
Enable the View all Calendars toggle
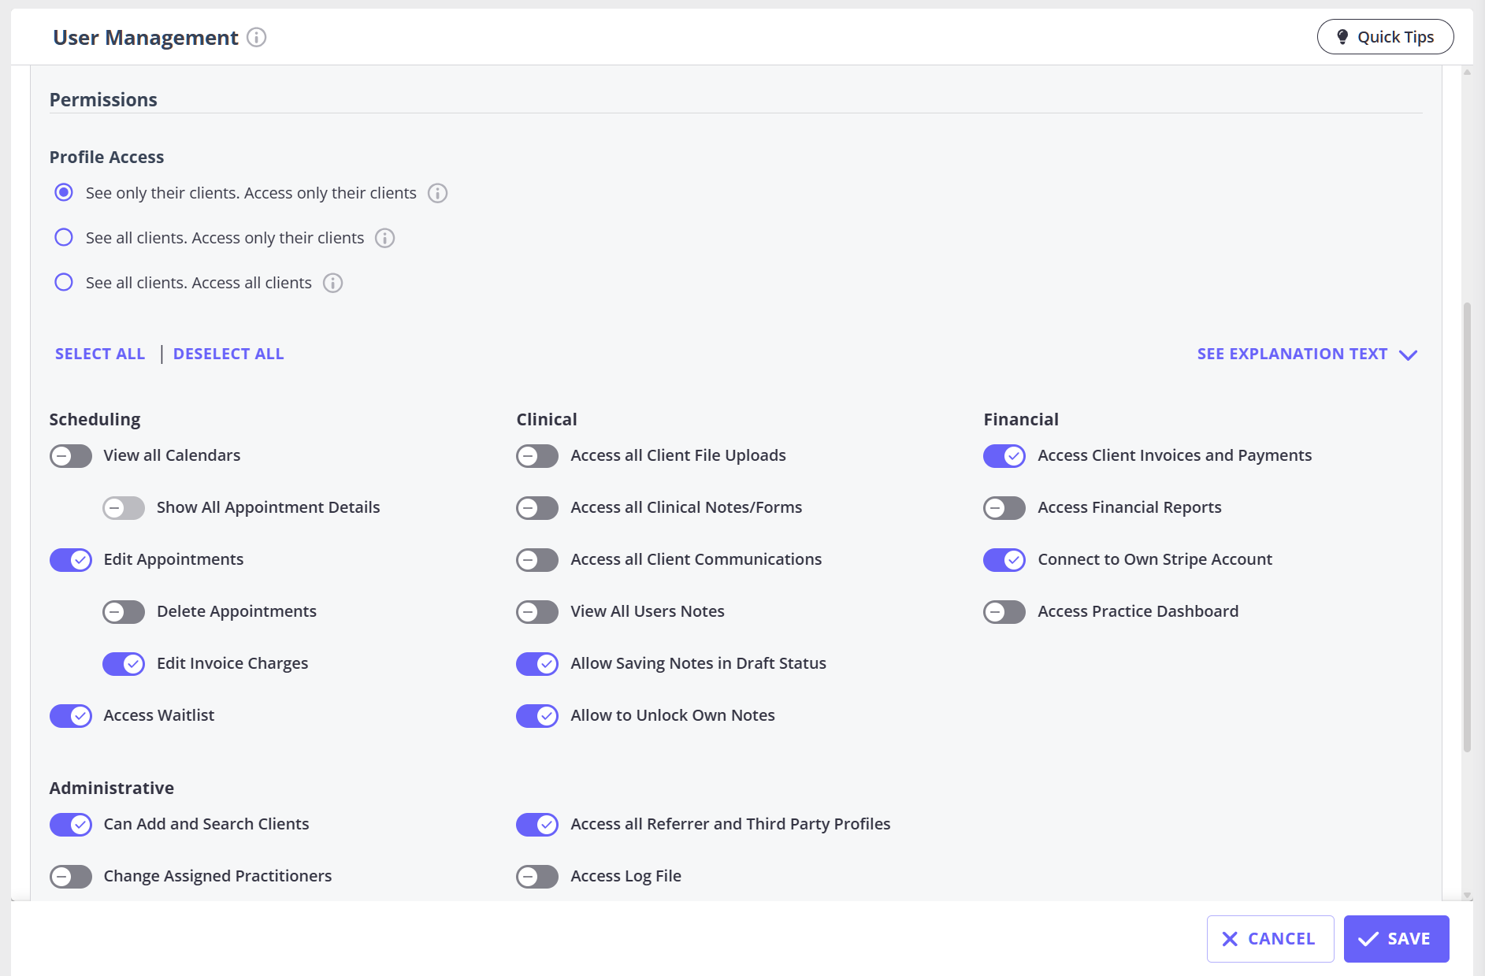click(x=71, y=456)
